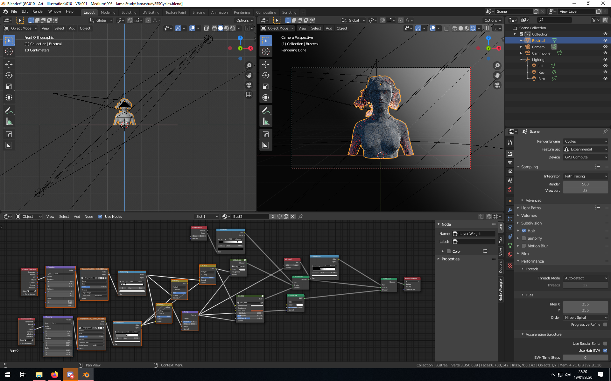Toggle Use Hair BVH checkbox
This screenshot has width=611, height=381.
pyautogui.click(x=605, y=351)
